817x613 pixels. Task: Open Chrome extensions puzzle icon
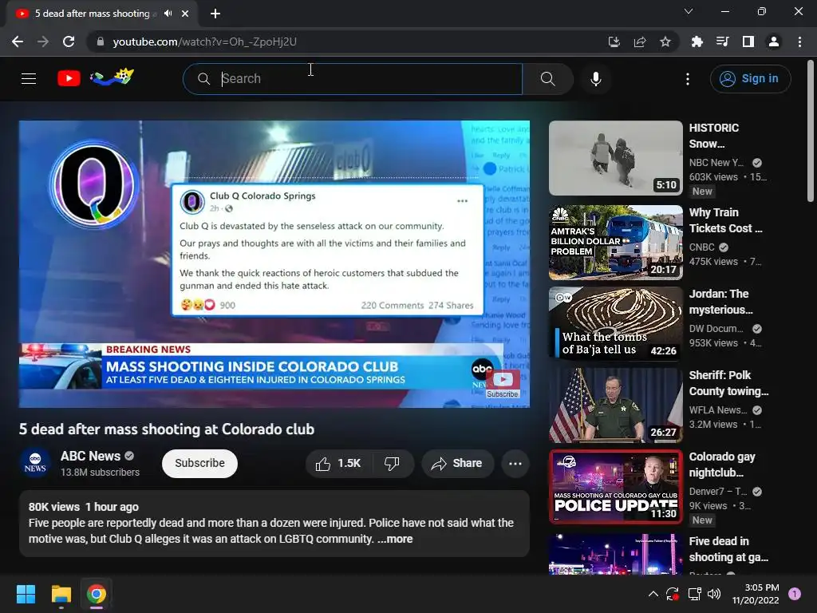point(697,42)
